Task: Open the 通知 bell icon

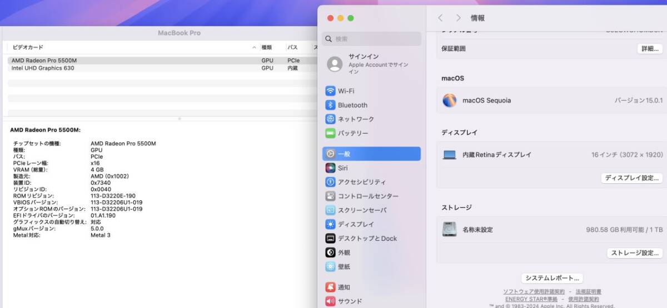Action: pyautogui.click(x=330, y=287)
